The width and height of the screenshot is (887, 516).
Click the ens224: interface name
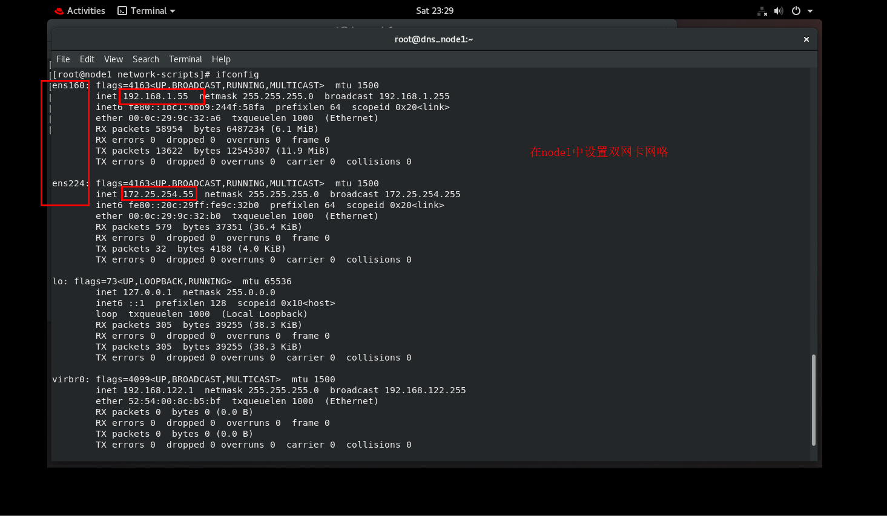[71, 183]
